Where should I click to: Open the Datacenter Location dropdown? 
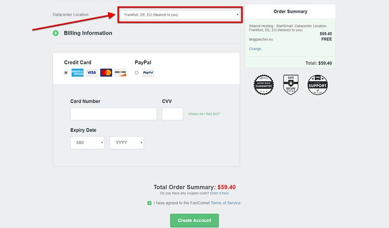[x=180, y=15]
